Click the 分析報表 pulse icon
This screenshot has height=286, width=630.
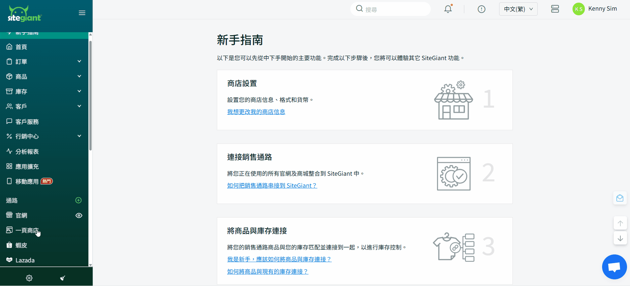[x=9, y=151]
